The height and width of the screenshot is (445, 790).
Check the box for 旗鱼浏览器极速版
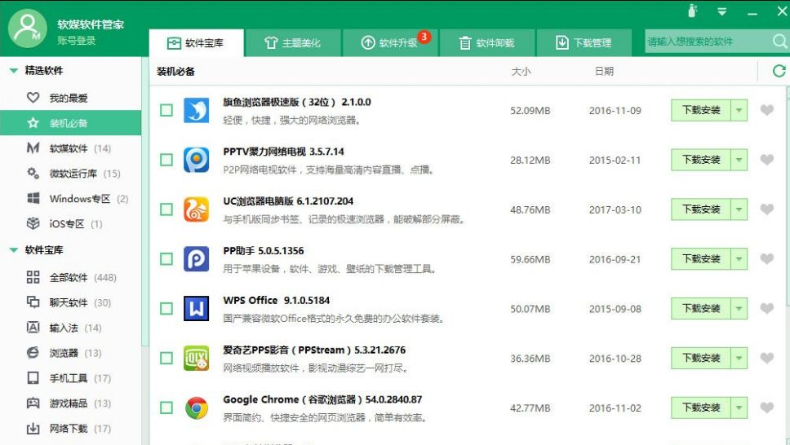click(x=166, y=110)
